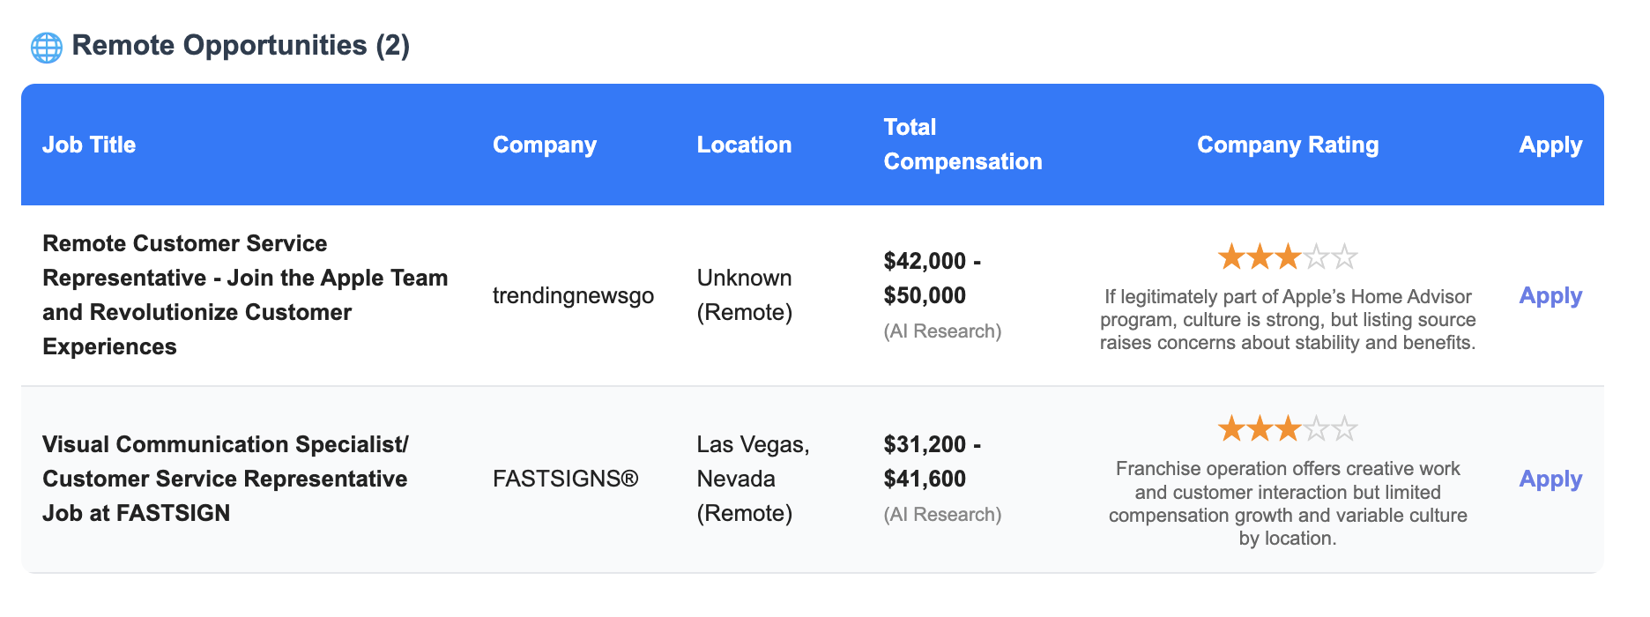Click AI Research note under $41,600
Screen dimensions: 1650x617
pos(942,514)
